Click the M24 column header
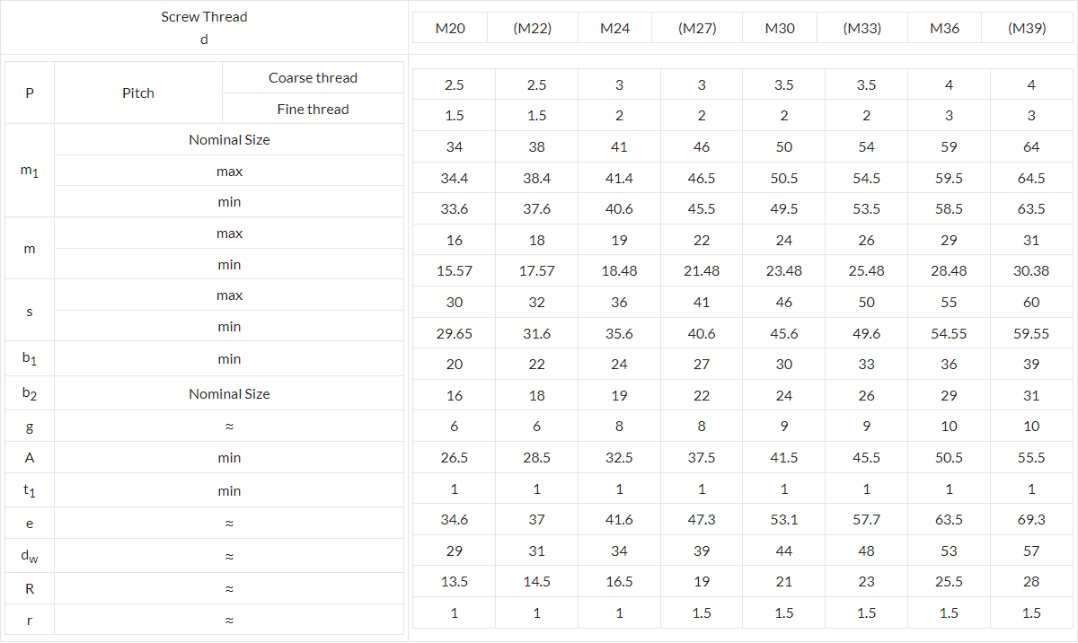 coord(615,28)
